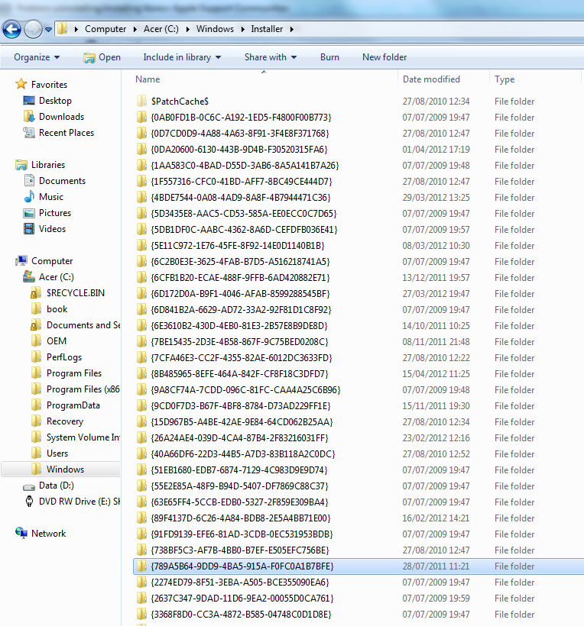584x626 pixels.
Task: Select folder icon for {89F4137D-6C26-4A84-BDB8-2E5A4BB71E00}
Action: point(141,518)
